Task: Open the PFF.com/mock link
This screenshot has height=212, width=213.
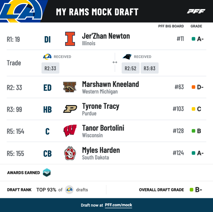Action: pyautogui.click(x=119, y=205)
